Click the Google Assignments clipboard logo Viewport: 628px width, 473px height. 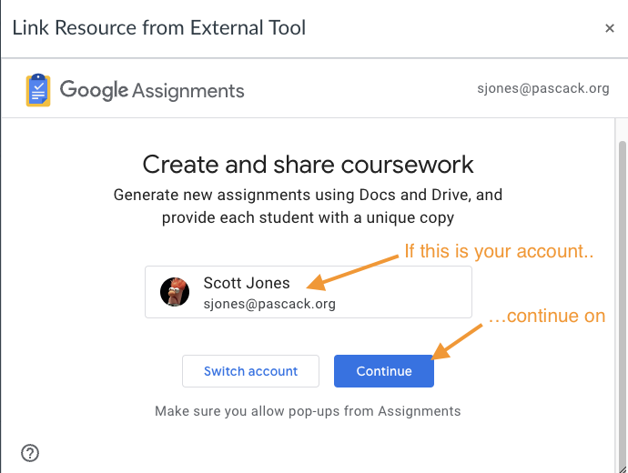tap(38, 90)
